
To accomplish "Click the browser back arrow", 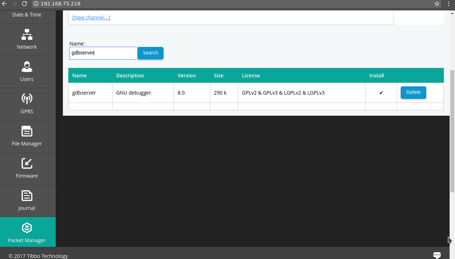I will click(x=5, y=4).
